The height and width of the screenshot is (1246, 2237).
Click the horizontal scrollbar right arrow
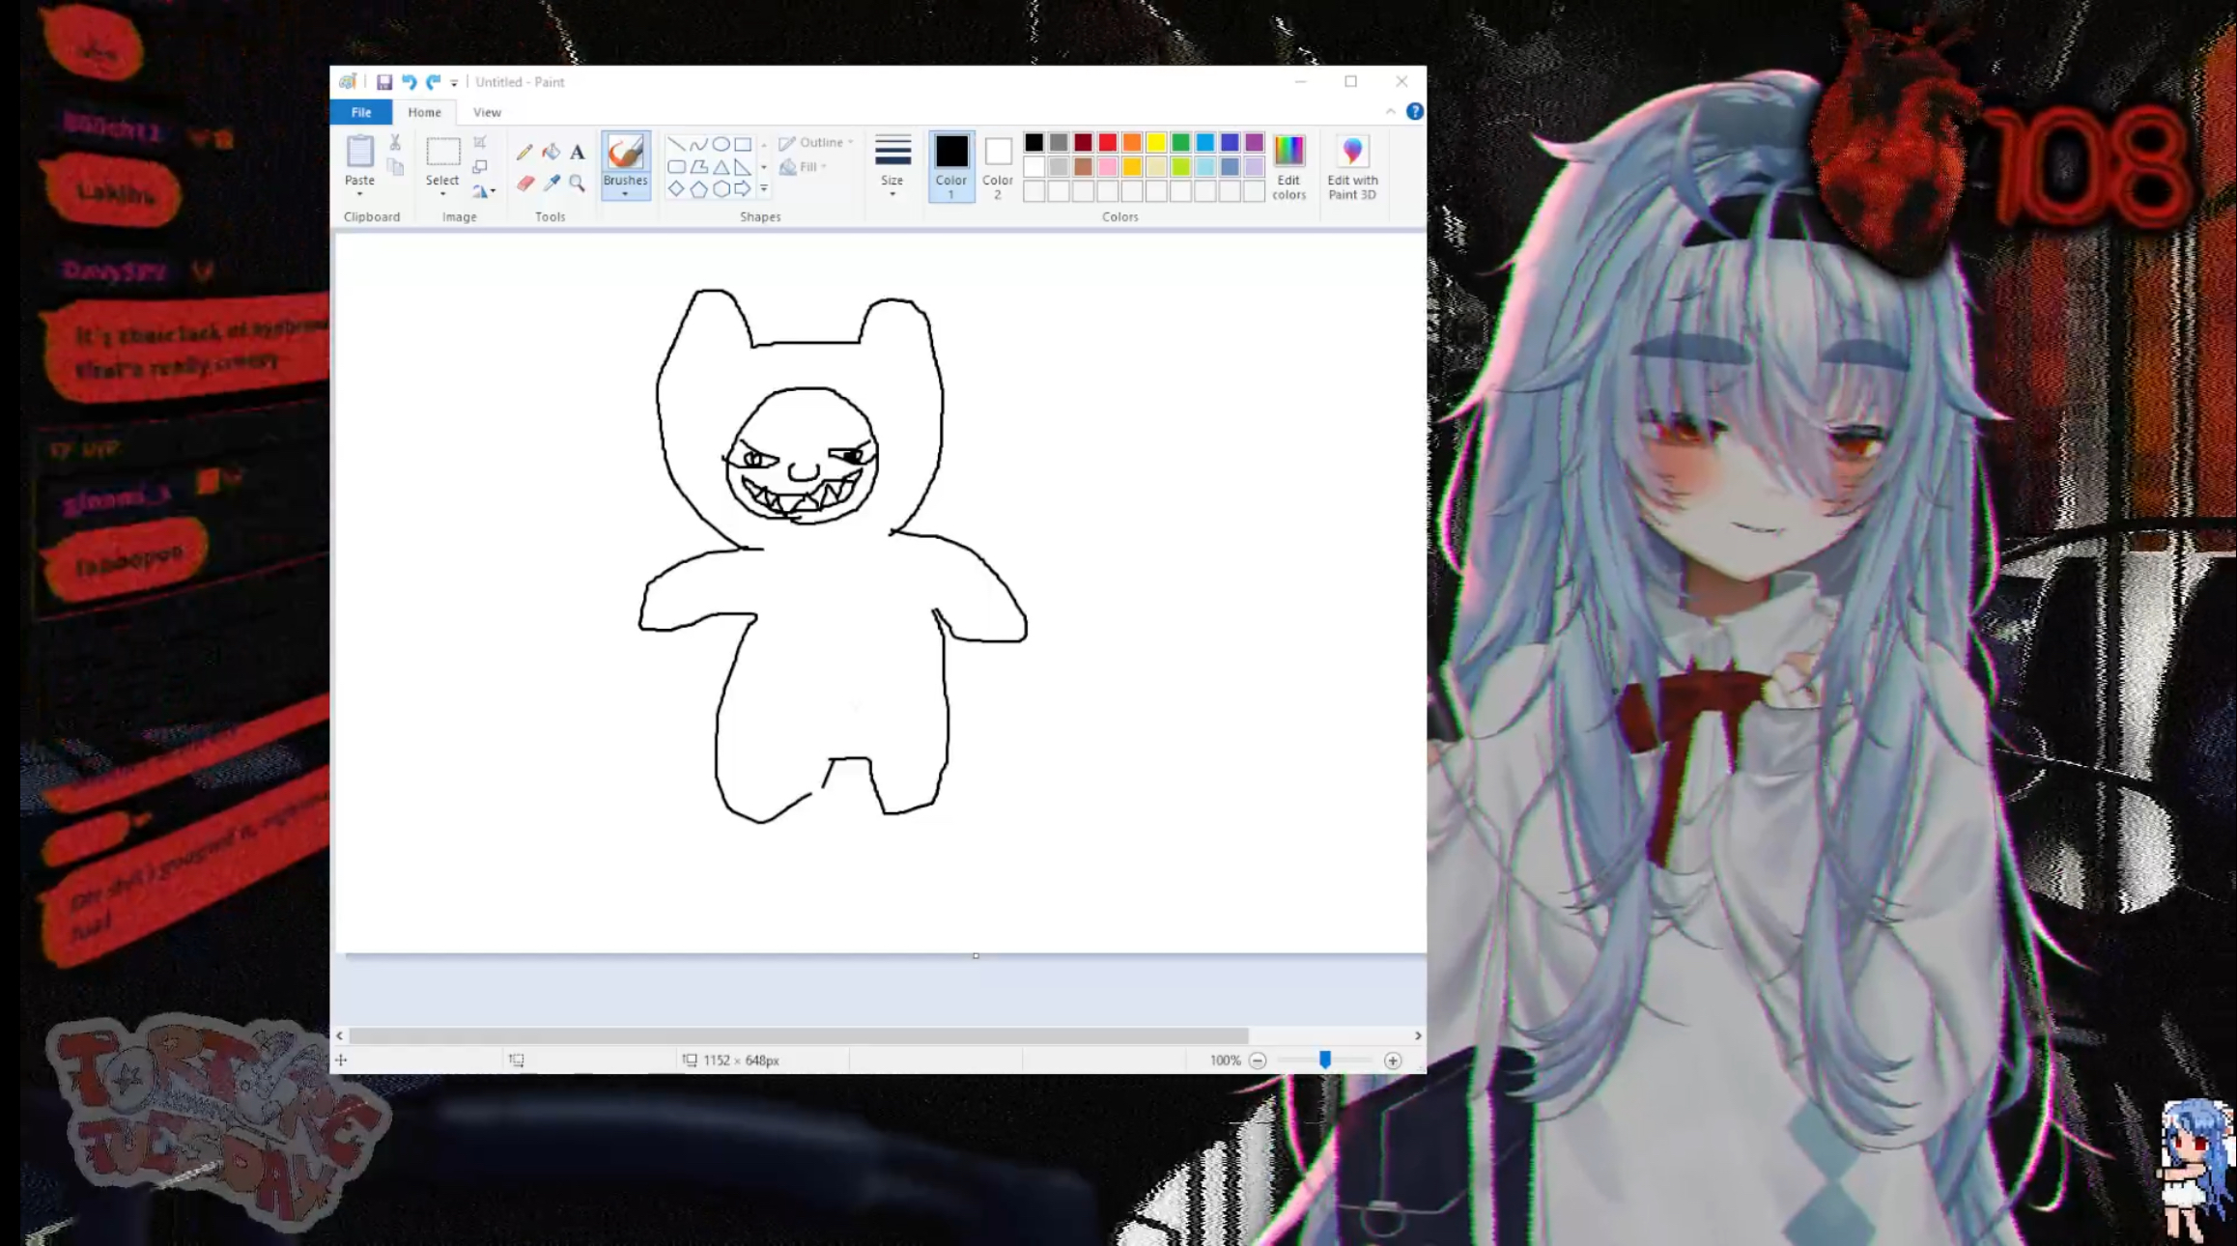pyautogui.click(x=1417, y=1035)
